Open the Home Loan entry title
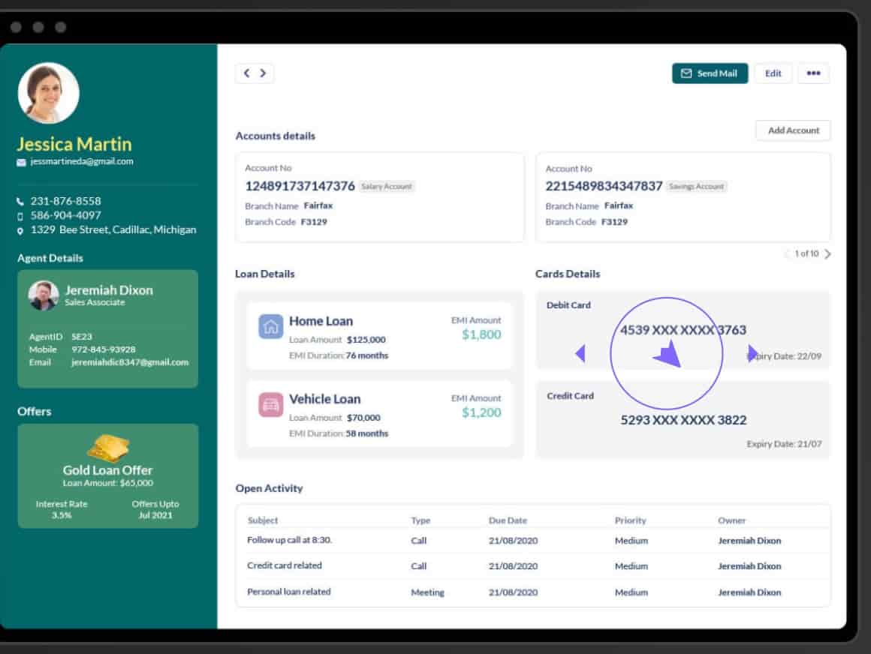 point(321,321)
